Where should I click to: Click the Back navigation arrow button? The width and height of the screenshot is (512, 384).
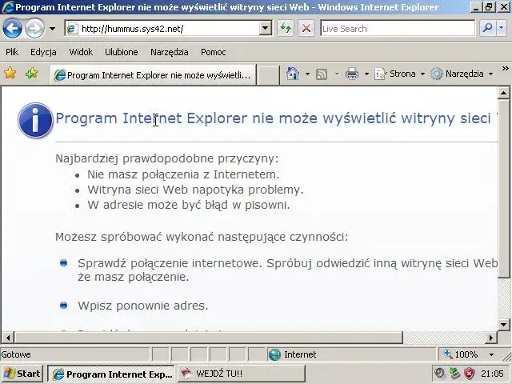[12, 29]
